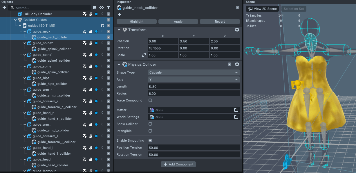Browse Matter asset with folder icon

coord(236,110)
